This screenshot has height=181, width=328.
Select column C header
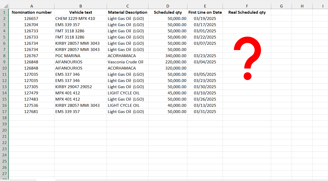[x=128, y=6]
